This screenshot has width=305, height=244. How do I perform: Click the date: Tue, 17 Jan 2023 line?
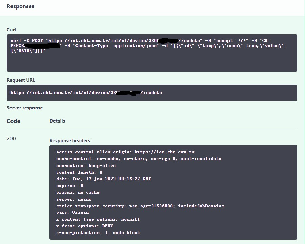click(104, 179)
